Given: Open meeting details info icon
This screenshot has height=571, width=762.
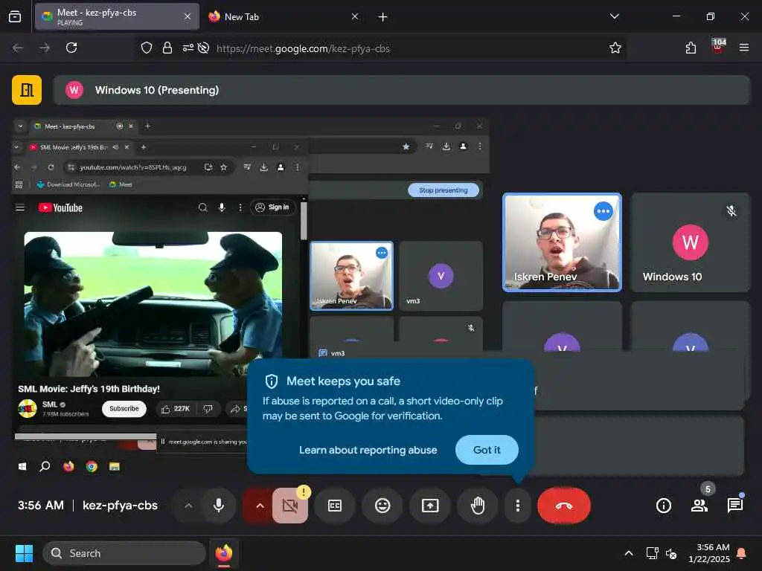Looking at the screenshot, I should point(663,506).
